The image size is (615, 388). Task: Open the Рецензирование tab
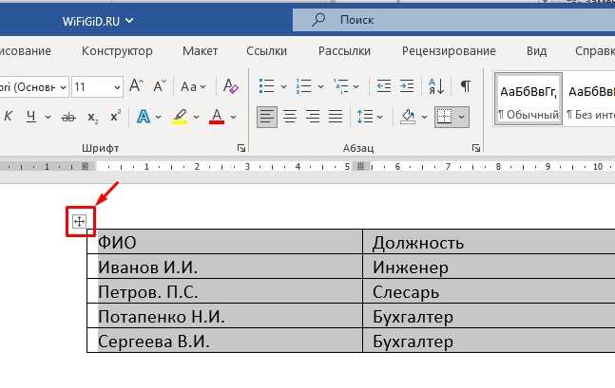pos(449,51)
